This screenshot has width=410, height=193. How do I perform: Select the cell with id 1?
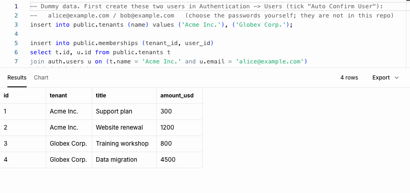(23, 112)
